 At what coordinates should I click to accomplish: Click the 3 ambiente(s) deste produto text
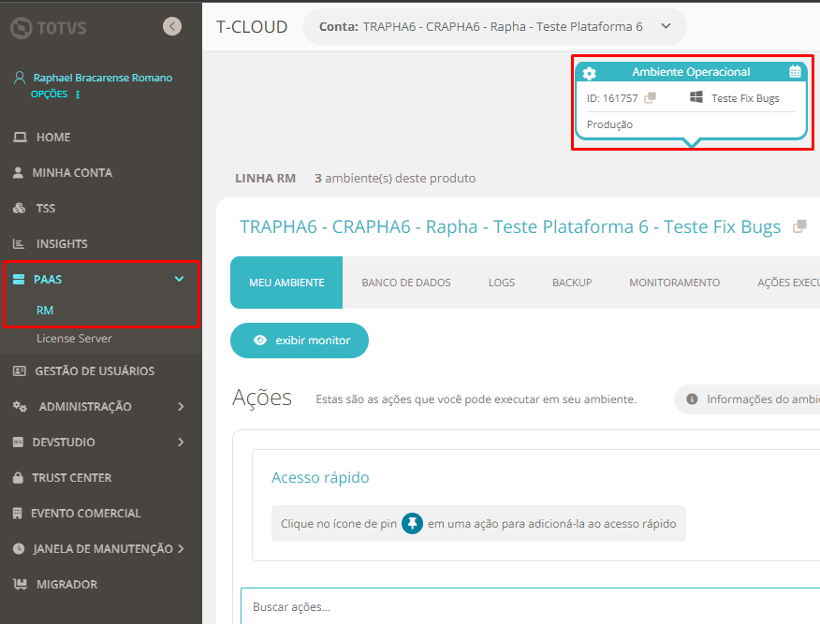395,178
